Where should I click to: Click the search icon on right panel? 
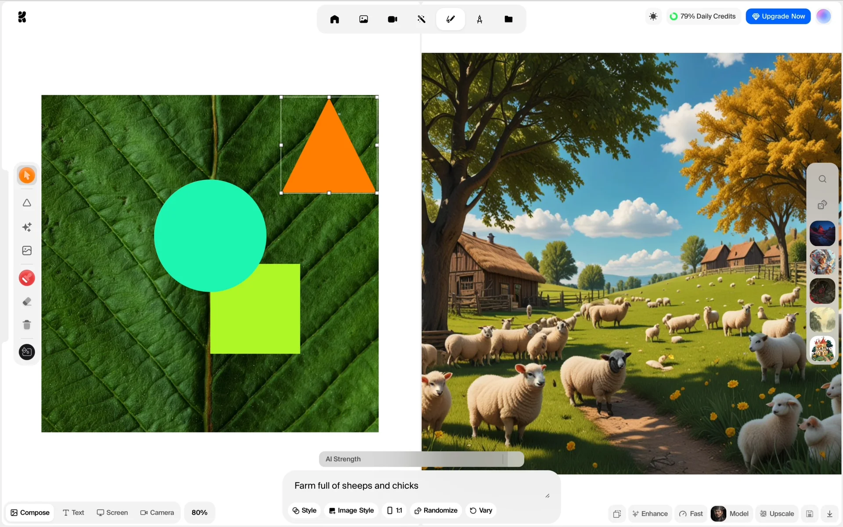822,179
